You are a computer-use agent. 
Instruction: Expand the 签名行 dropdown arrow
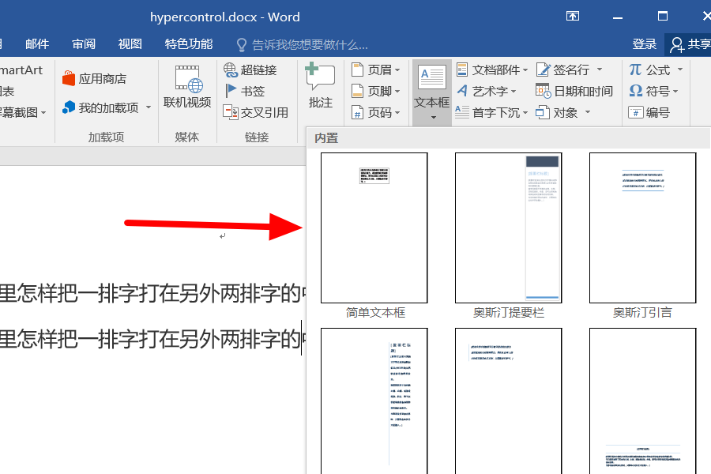pos(600,70)
